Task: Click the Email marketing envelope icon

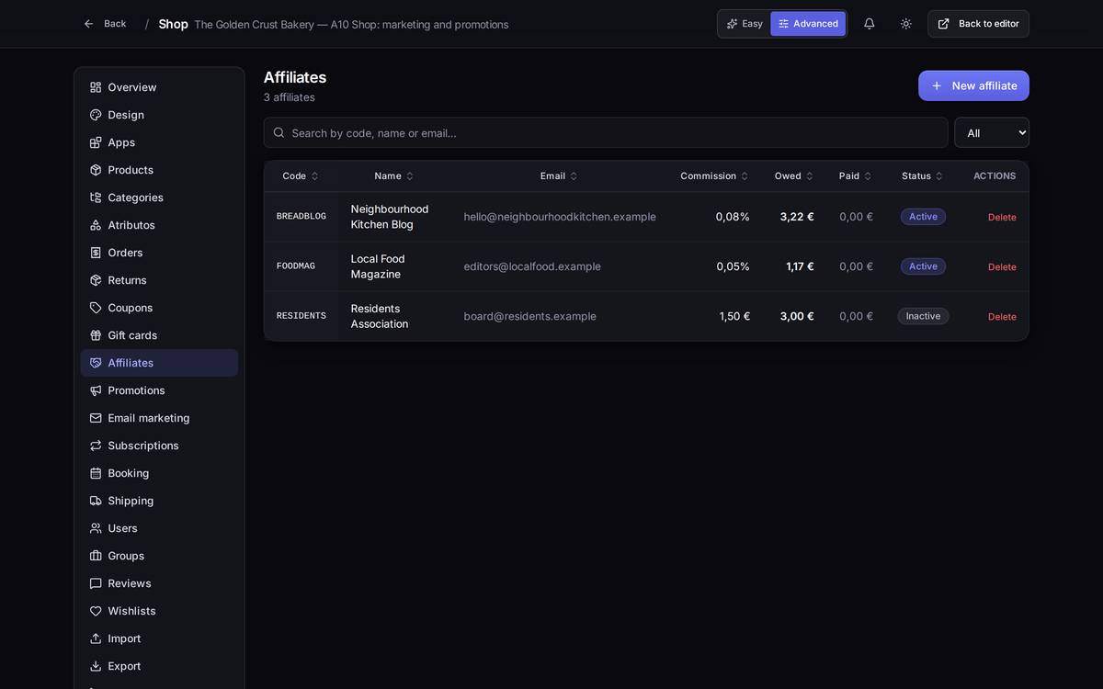Action: coord(96,418)
